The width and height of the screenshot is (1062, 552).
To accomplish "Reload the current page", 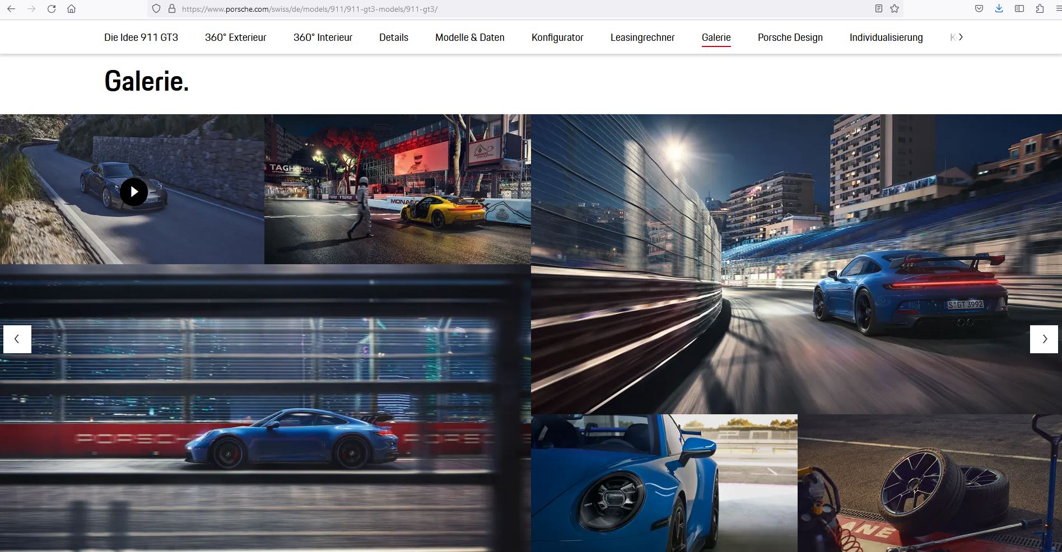I will [x=52, y=9].
